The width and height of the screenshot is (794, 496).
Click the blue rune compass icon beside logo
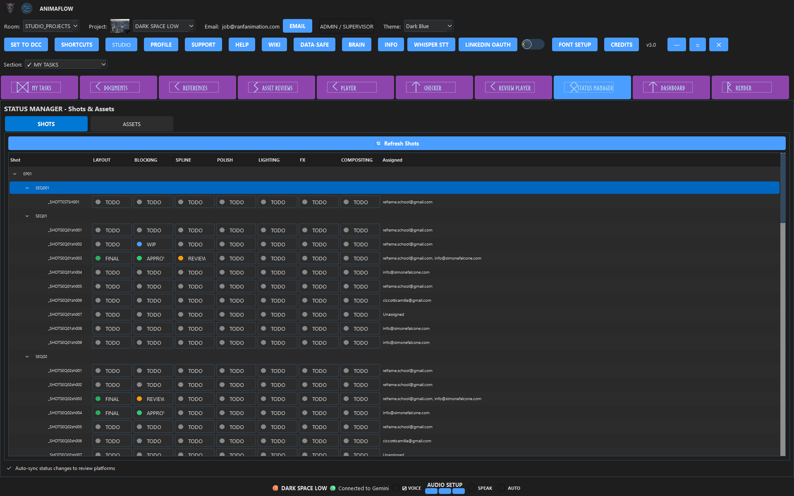tap(26, 8)
